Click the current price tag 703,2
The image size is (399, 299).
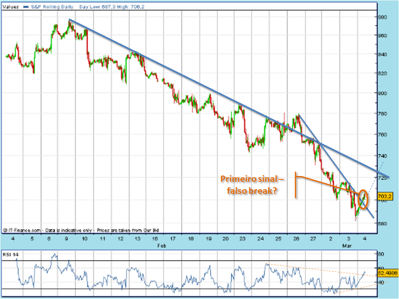(x=385, y=196)
